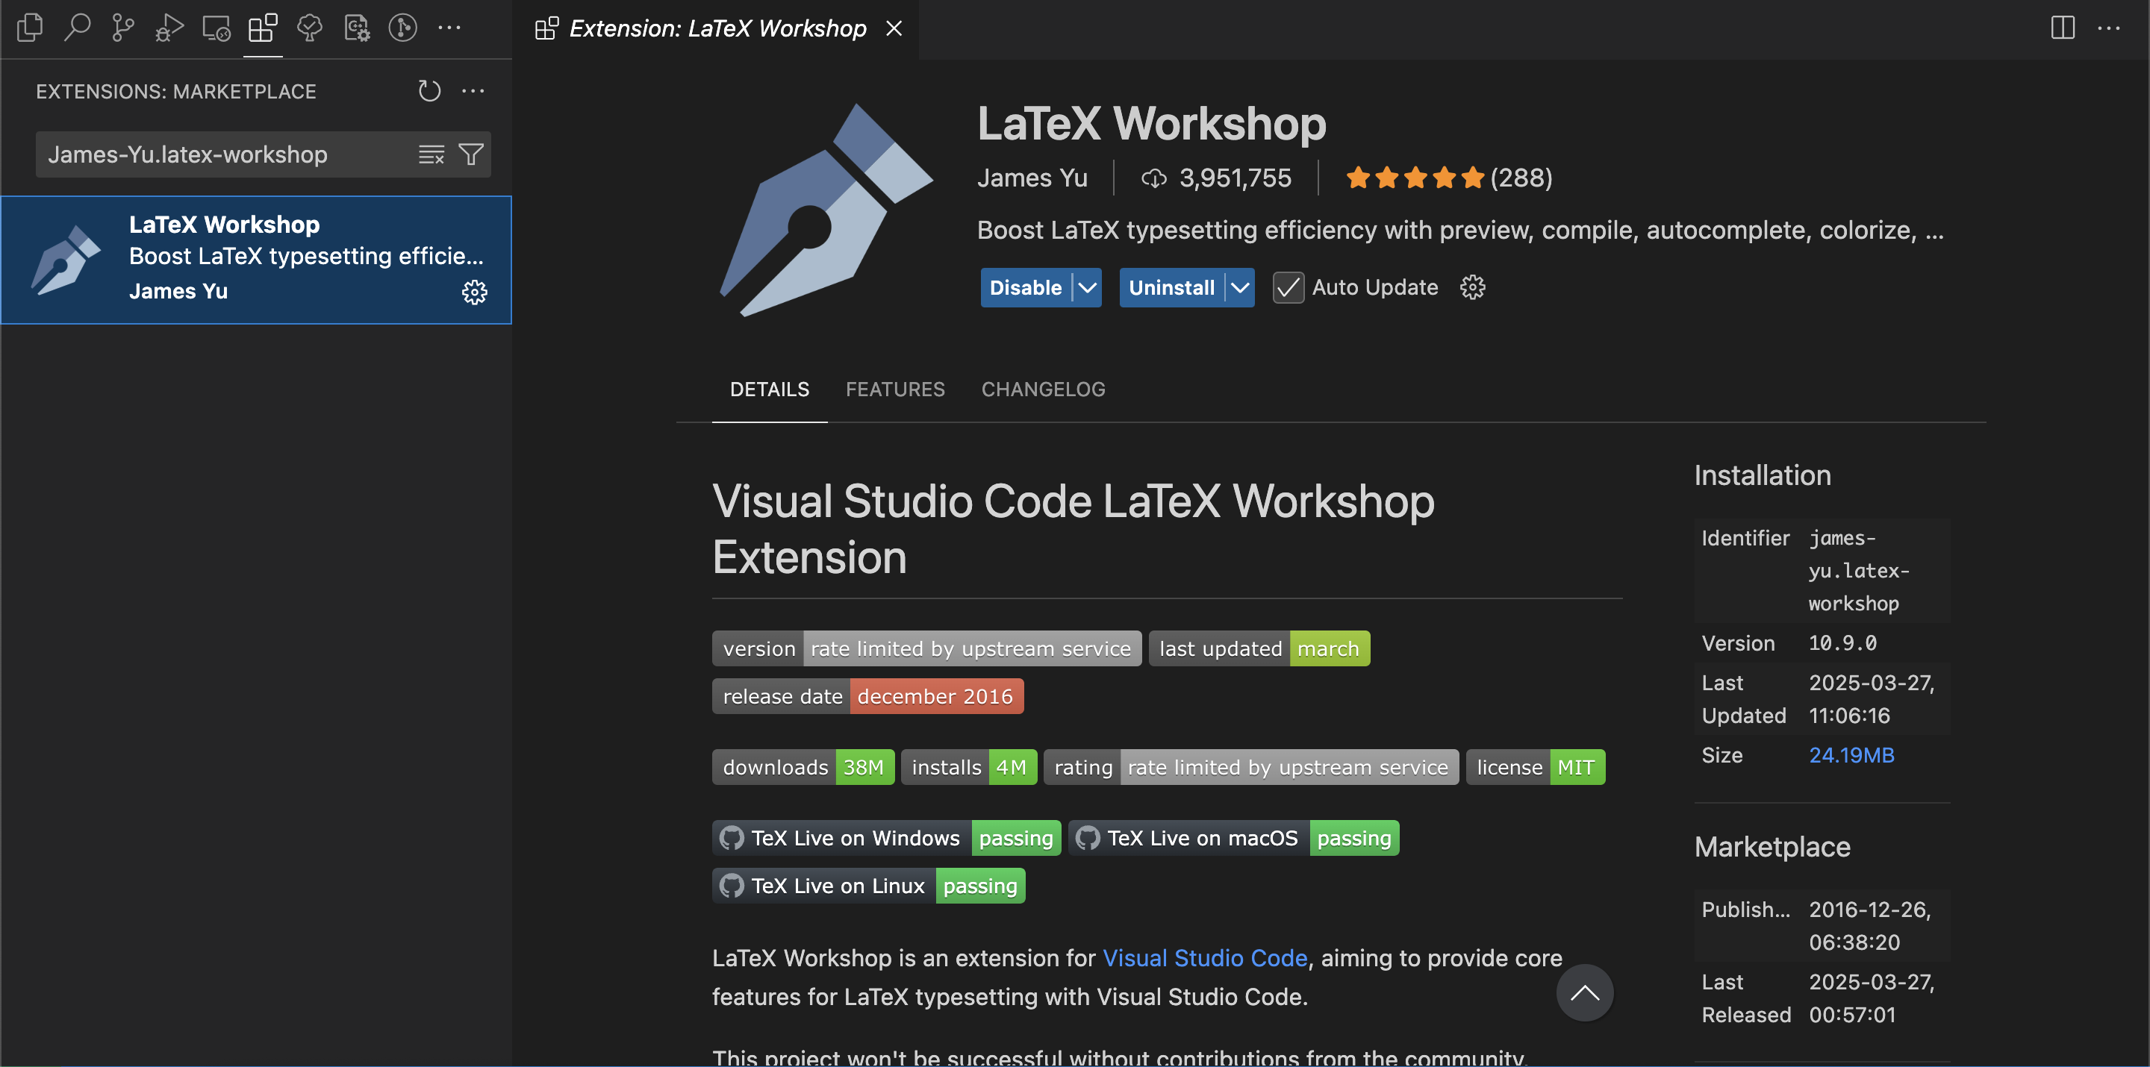
Task: Expand the Uninstall dropdown arrow
Action: (x=1240, y=288)
